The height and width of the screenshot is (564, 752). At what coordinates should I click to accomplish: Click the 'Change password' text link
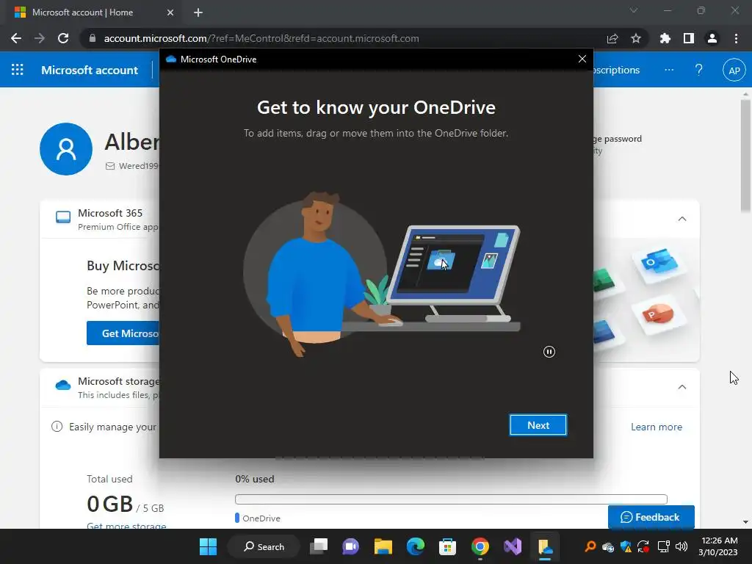[618, 139]
